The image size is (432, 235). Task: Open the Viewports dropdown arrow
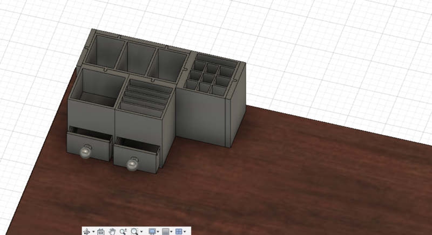coord(185,232)
